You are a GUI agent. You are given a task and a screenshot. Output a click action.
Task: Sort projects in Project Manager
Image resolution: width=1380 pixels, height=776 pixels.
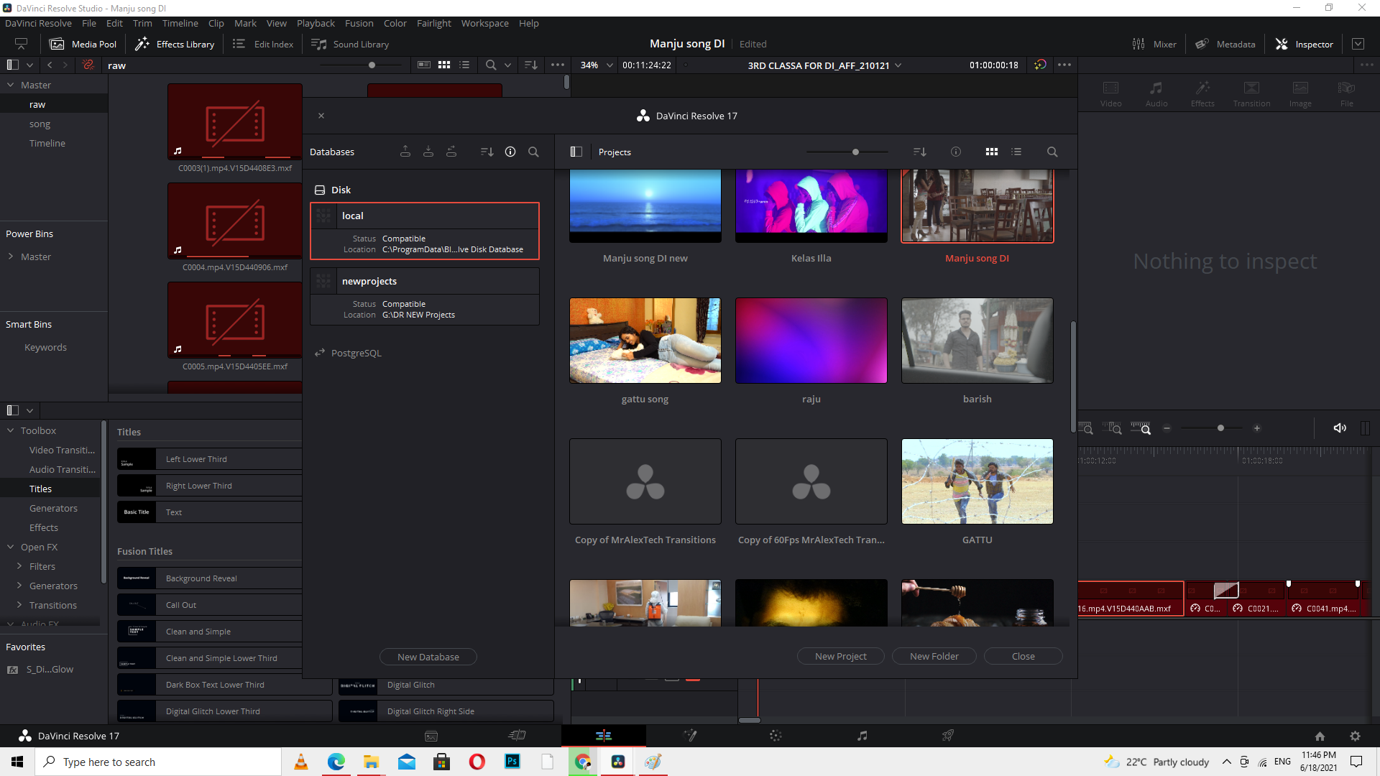[920, 152]
